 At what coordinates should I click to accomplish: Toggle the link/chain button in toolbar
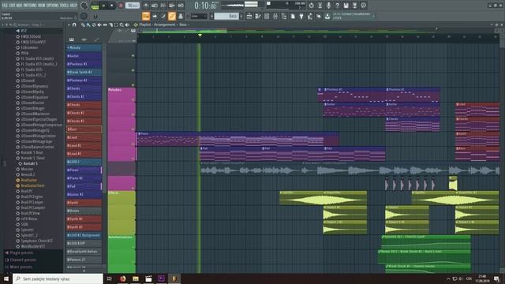172,16
